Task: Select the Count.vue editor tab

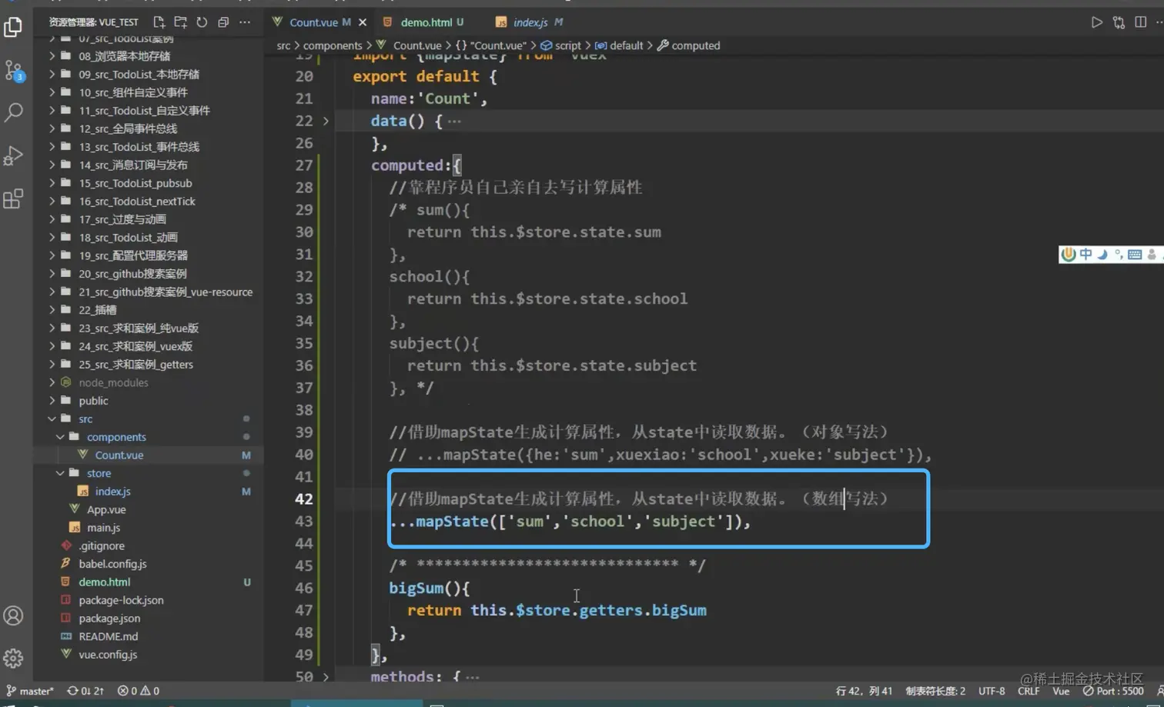Action: 313,22
